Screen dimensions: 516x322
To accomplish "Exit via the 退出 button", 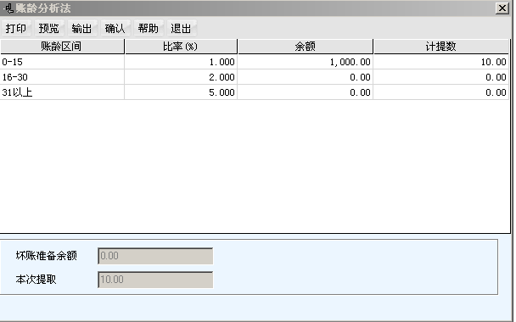I will coord(182,28).
